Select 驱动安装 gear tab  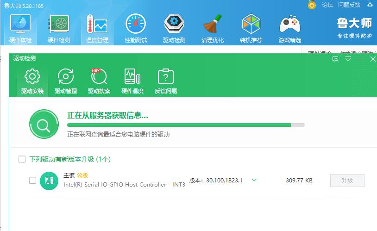pos(32,81)
